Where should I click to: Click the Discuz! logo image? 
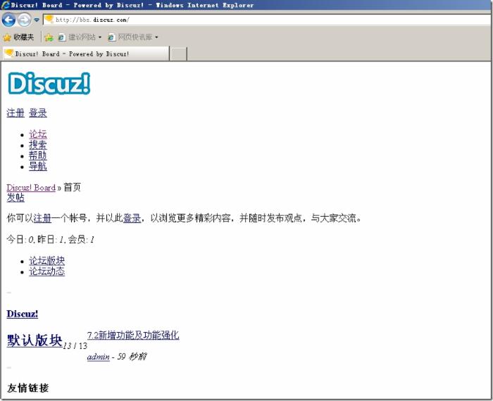point(49,83)
